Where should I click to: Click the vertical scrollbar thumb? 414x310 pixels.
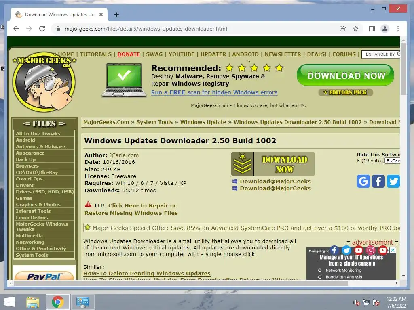[403, 69]
